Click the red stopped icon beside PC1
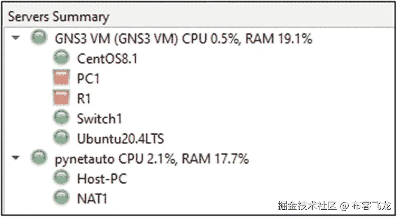The height and width of the screenshot is (218, 398). click(60, 78)
